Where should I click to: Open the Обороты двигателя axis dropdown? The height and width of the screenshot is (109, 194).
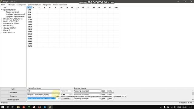click(x=59, y=95)
